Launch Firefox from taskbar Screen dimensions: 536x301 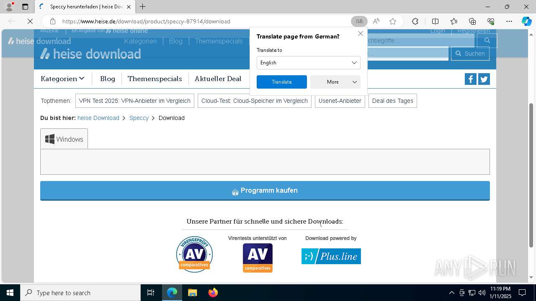click(x=213, y=293)
